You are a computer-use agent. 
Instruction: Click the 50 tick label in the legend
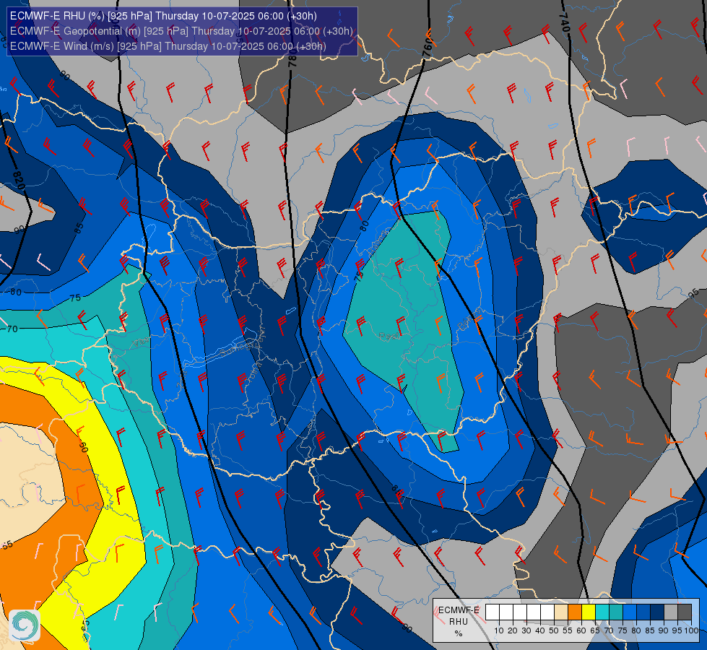[554, 630]
